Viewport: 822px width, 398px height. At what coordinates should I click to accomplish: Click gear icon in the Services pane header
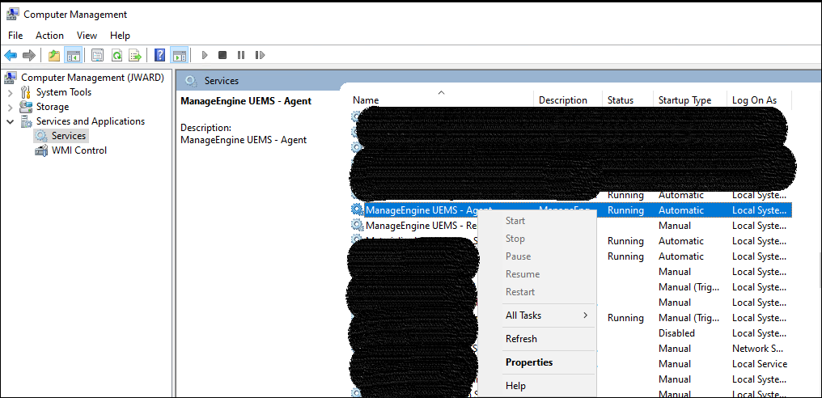(x=192, y=81)
